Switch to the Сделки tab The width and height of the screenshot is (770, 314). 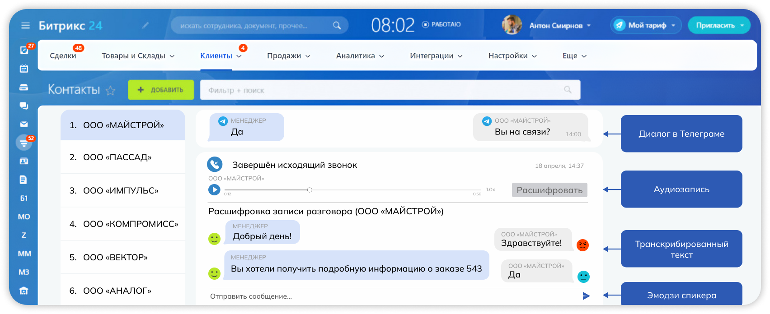pyautogui.click(x=63, y=56)
